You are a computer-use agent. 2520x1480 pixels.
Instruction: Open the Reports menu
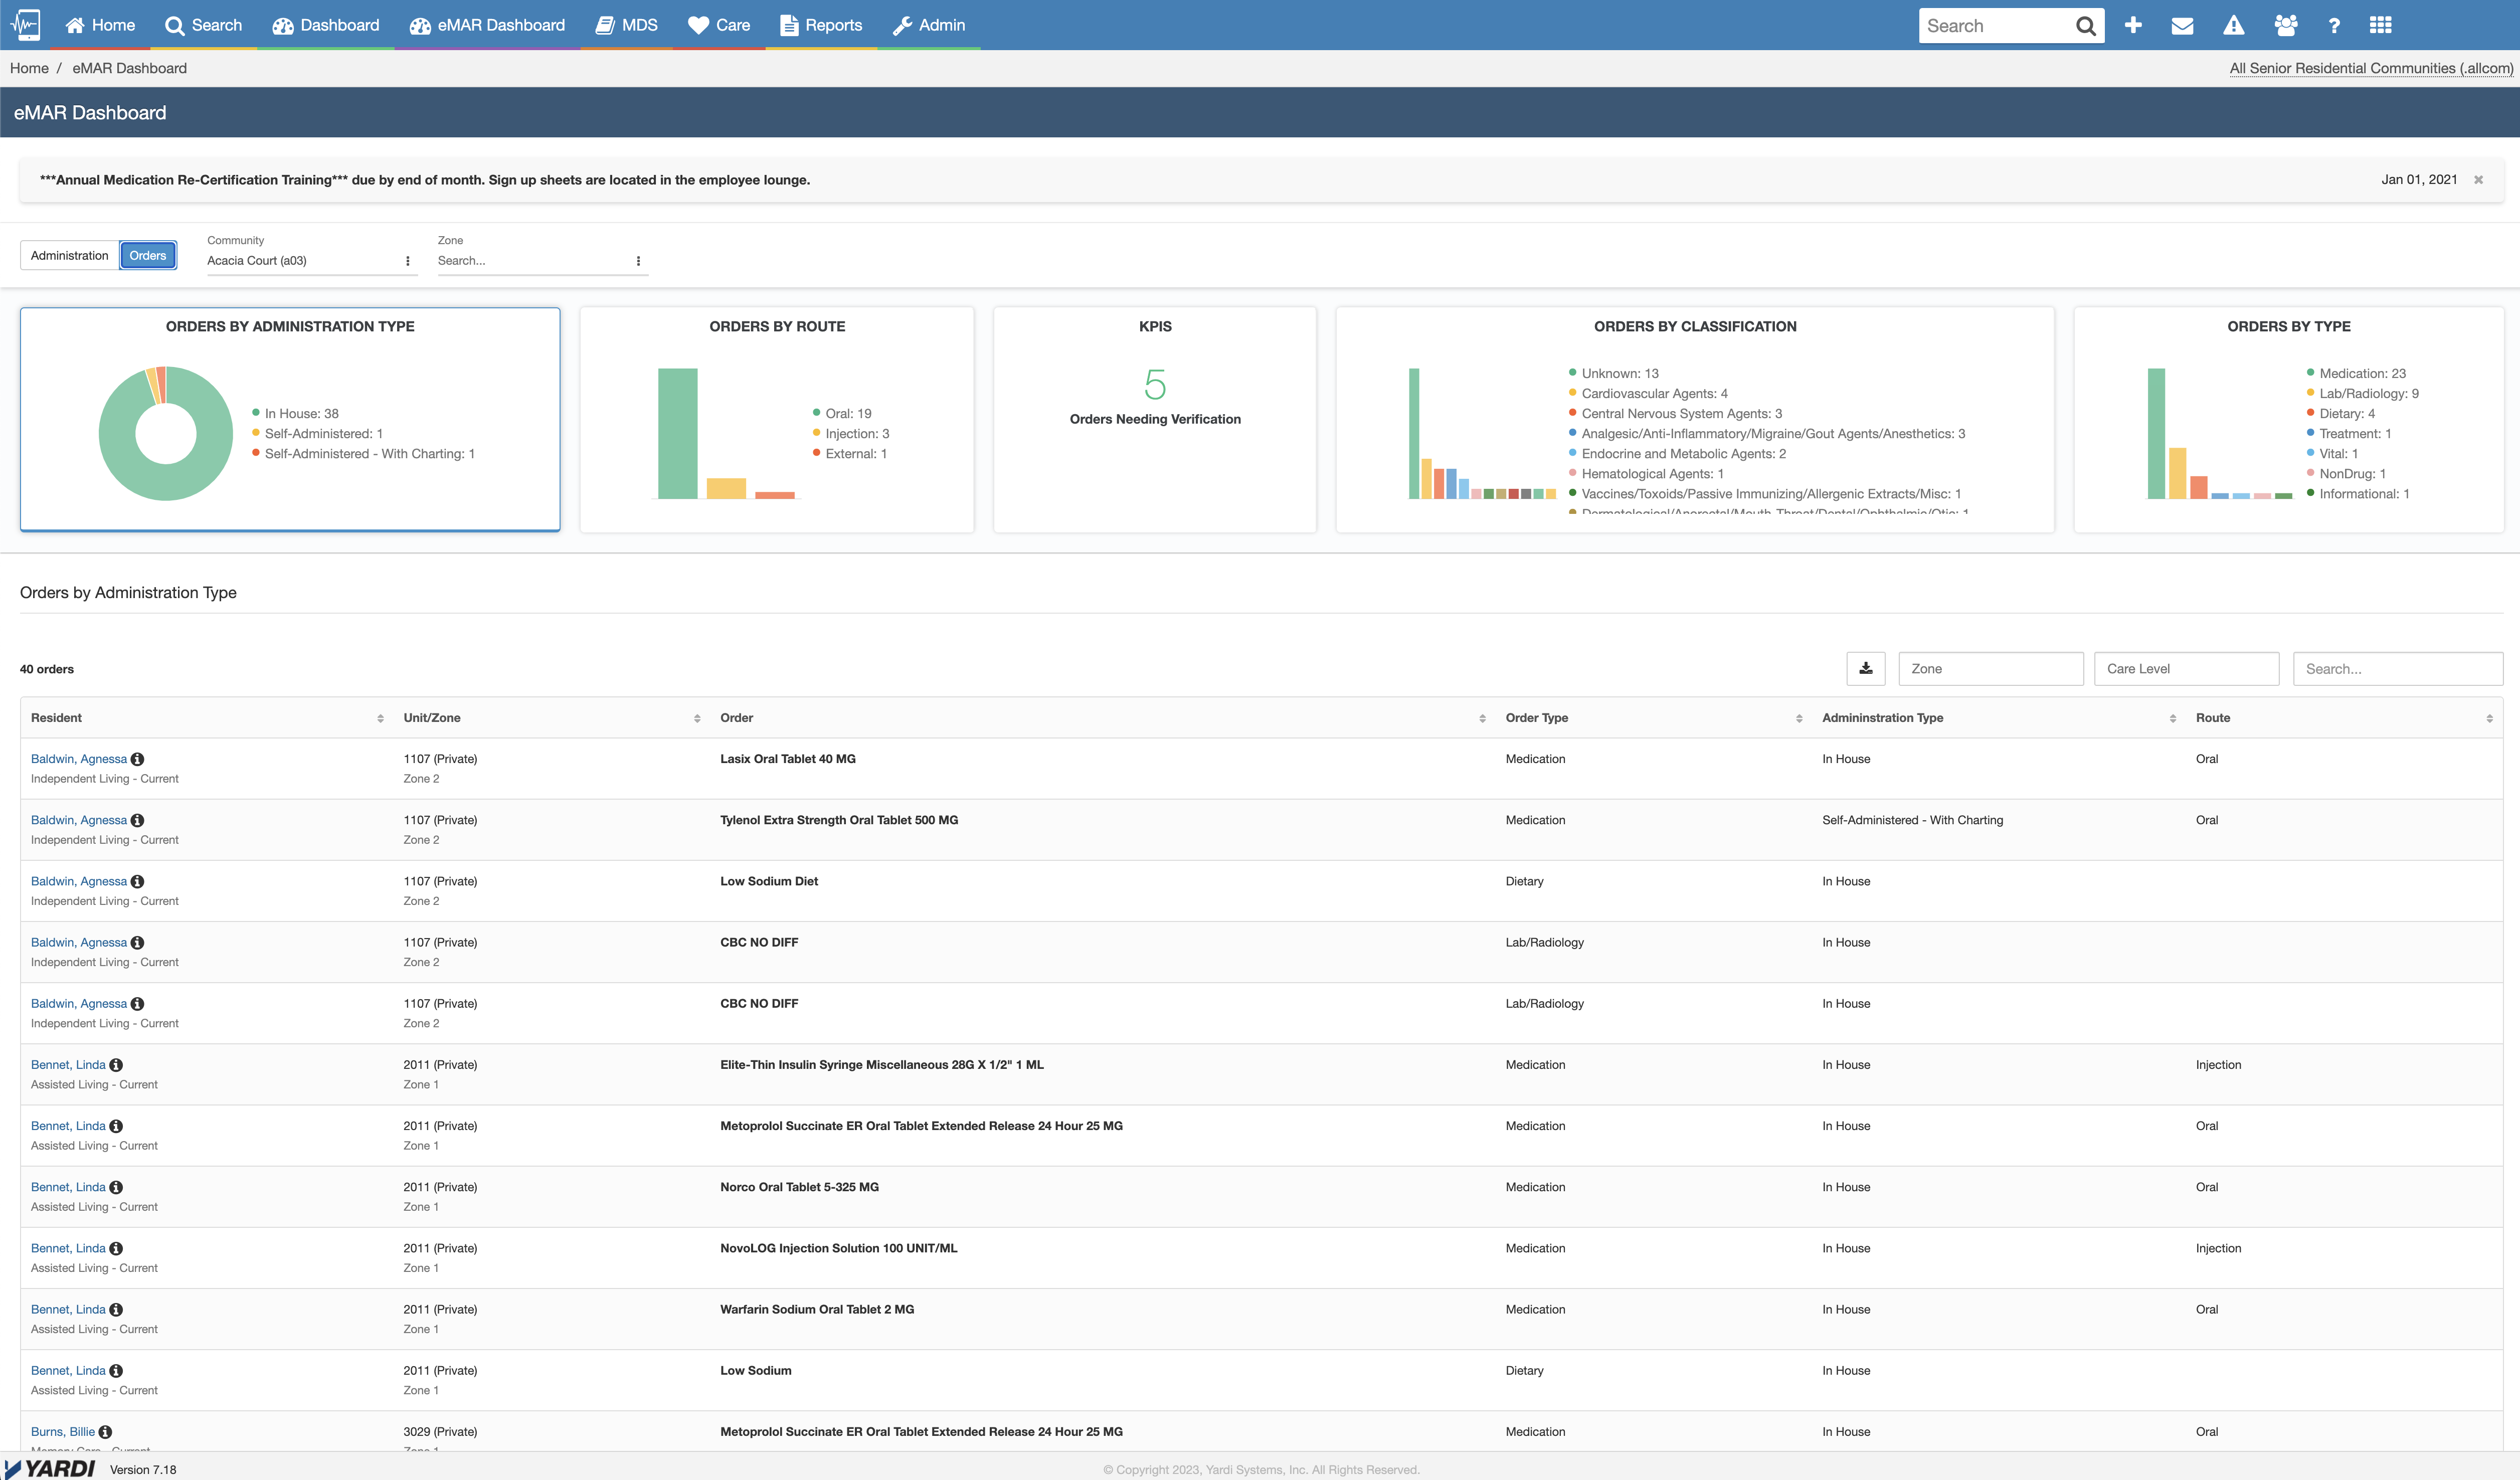tap(820, 25)
